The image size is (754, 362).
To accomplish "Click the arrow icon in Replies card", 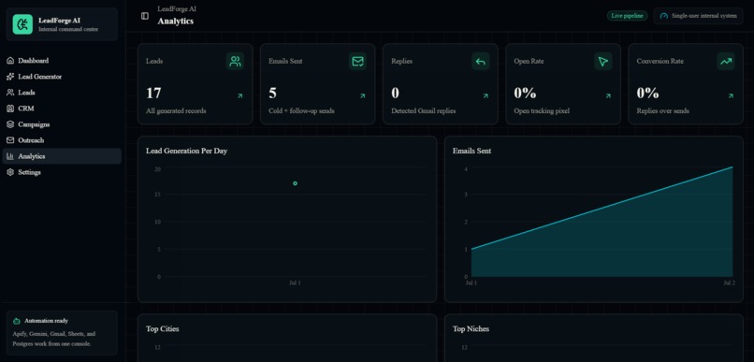I will pos(486,96).
